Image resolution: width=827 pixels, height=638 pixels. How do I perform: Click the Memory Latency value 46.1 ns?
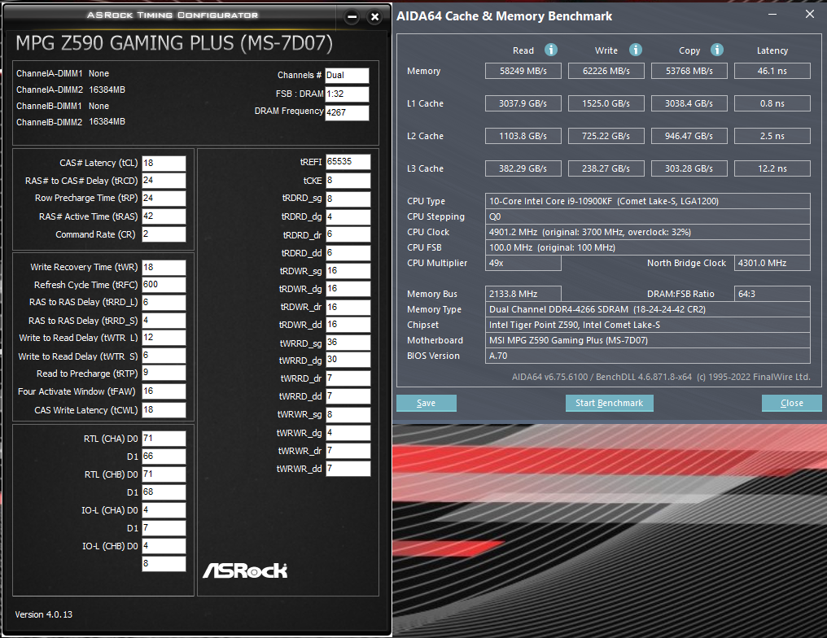[x=772, y=71]
